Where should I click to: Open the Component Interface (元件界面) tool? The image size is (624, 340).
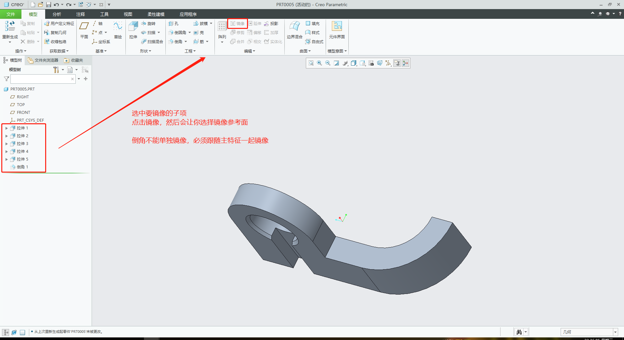[x=337, y=30]
